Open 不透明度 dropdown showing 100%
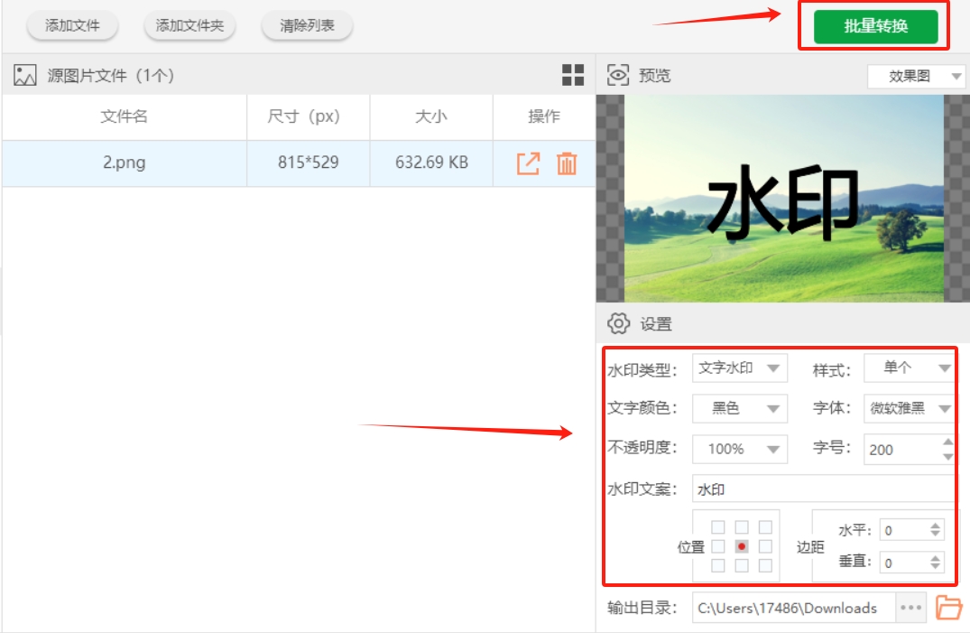Viewport: 970px width, 633px height. coord(739,449)
